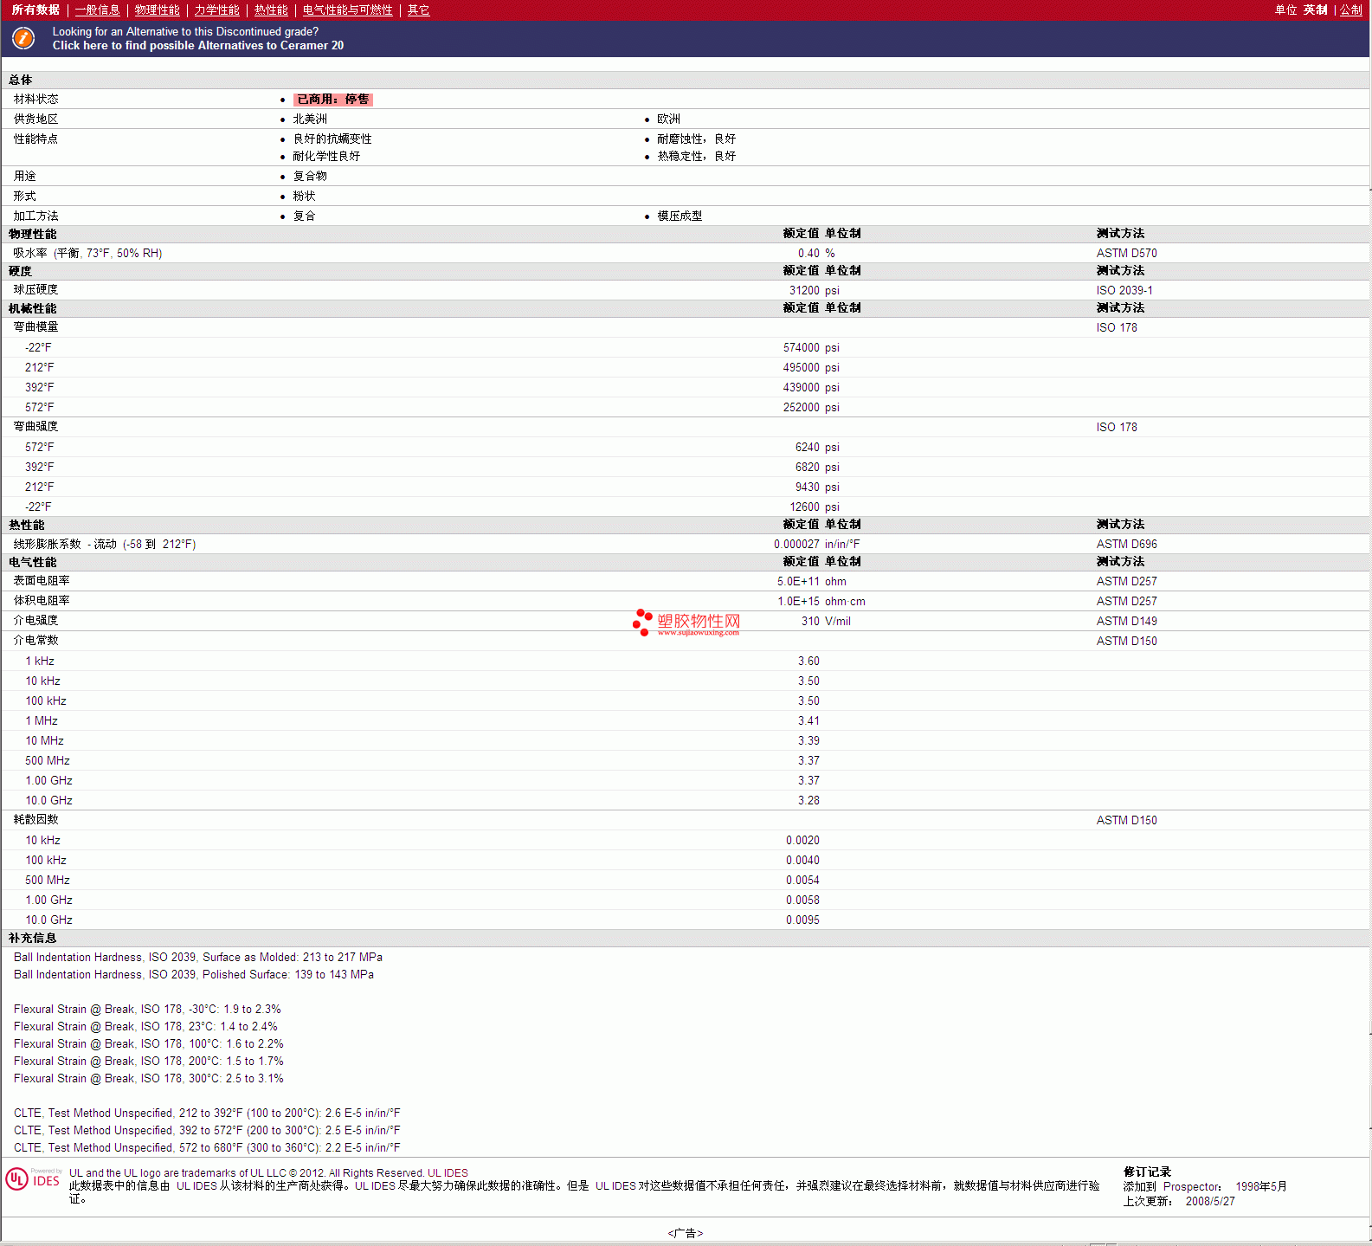Select the 力学性能 tab
This screenshot has height=1246, width=1372.
tap(216, 10)
